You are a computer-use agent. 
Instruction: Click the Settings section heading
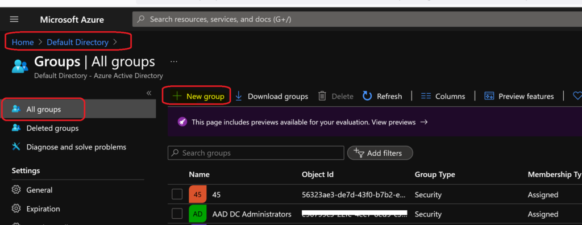click(x=26, y=171)
